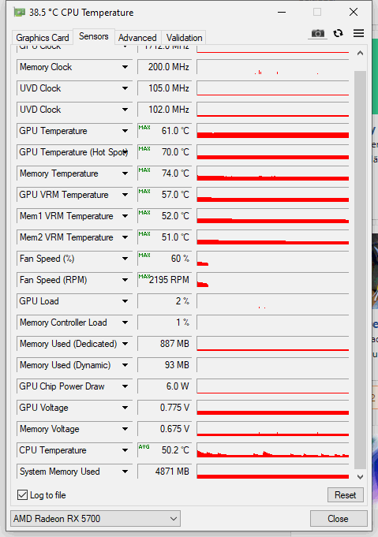
Task: Expand the GPU Temperature dropdown arrow
Action: (125, 131)
